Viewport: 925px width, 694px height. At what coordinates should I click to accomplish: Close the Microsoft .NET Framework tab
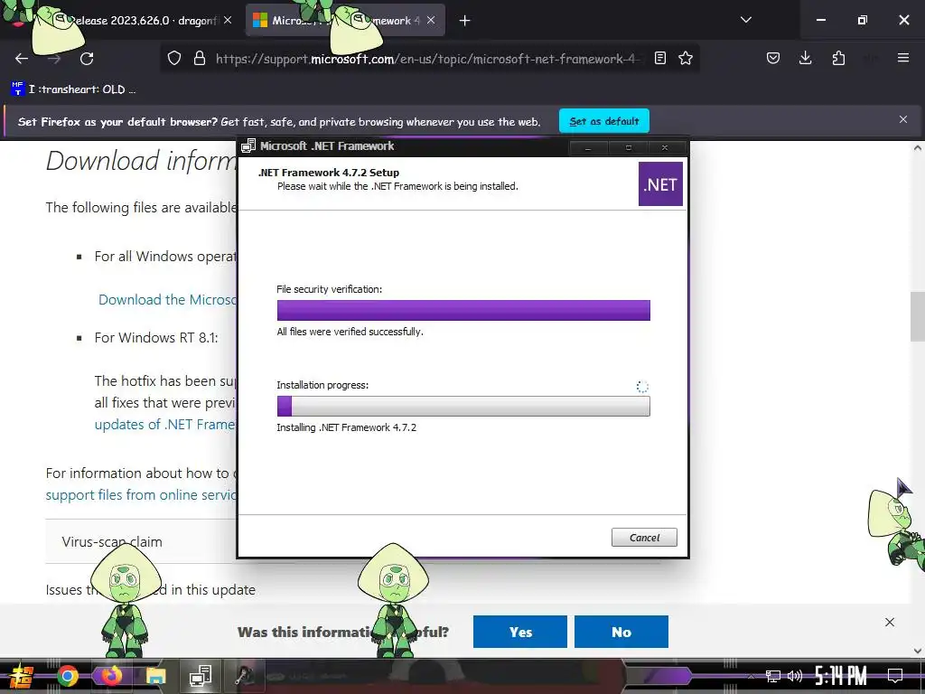(431, 21)
